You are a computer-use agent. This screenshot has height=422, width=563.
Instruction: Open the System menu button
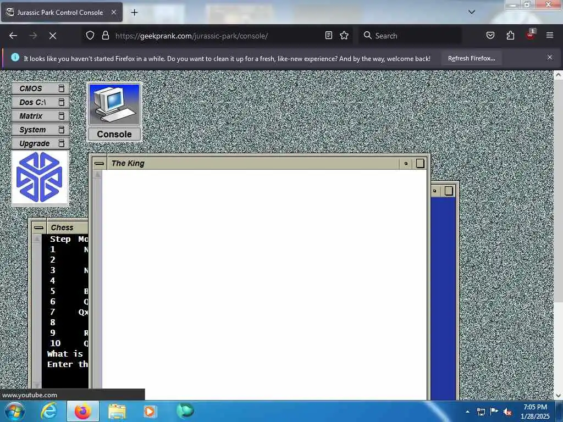(x=40, y=130)
